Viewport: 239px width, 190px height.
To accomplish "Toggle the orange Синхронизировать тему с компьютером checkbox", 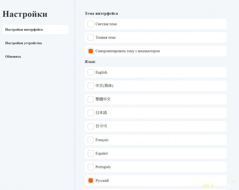I will point(91,51).
